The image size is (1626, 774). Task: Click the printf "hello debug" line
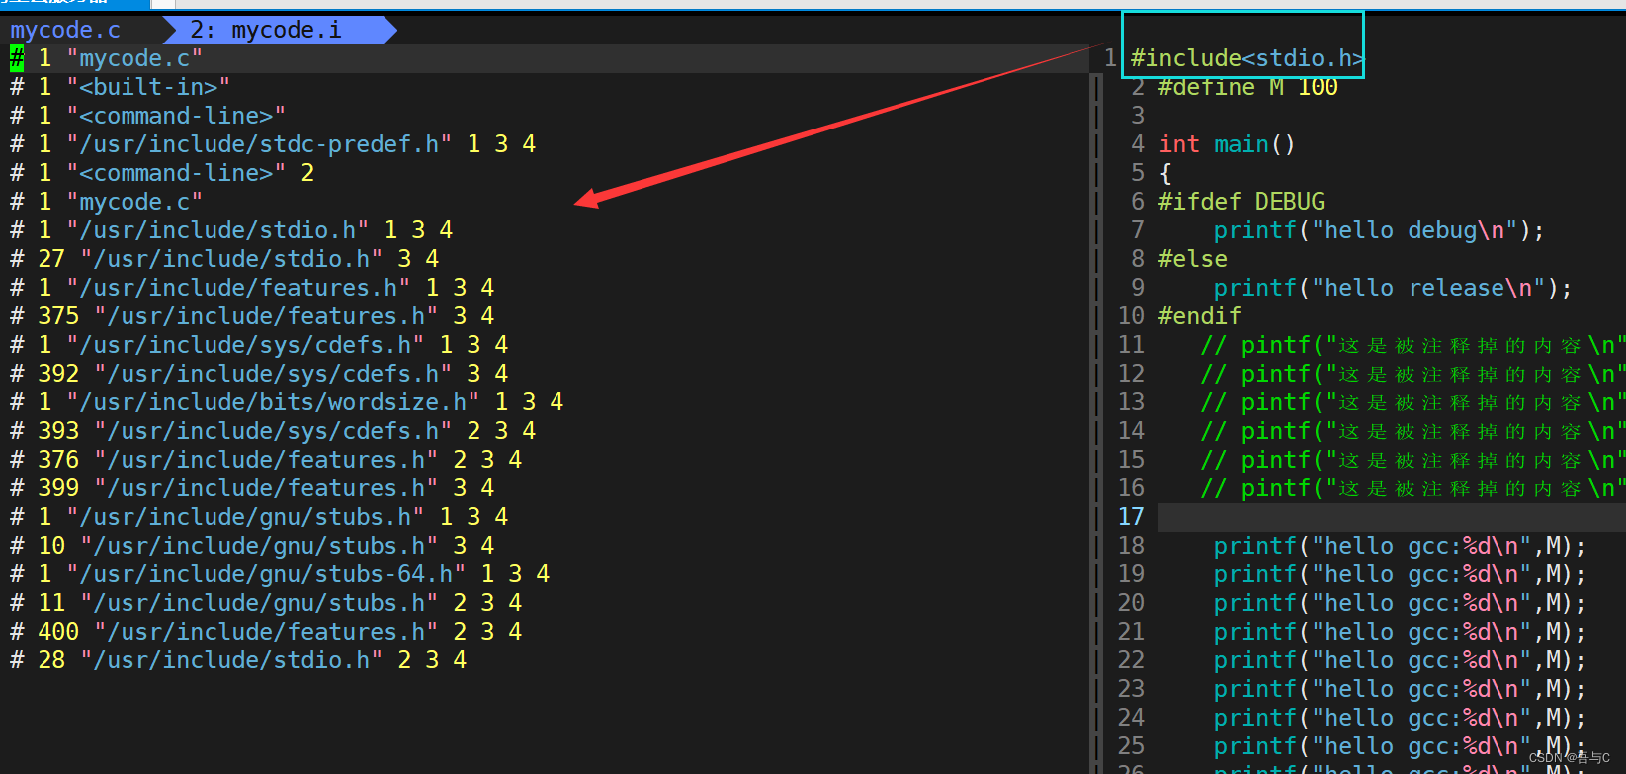[1379, 230]
